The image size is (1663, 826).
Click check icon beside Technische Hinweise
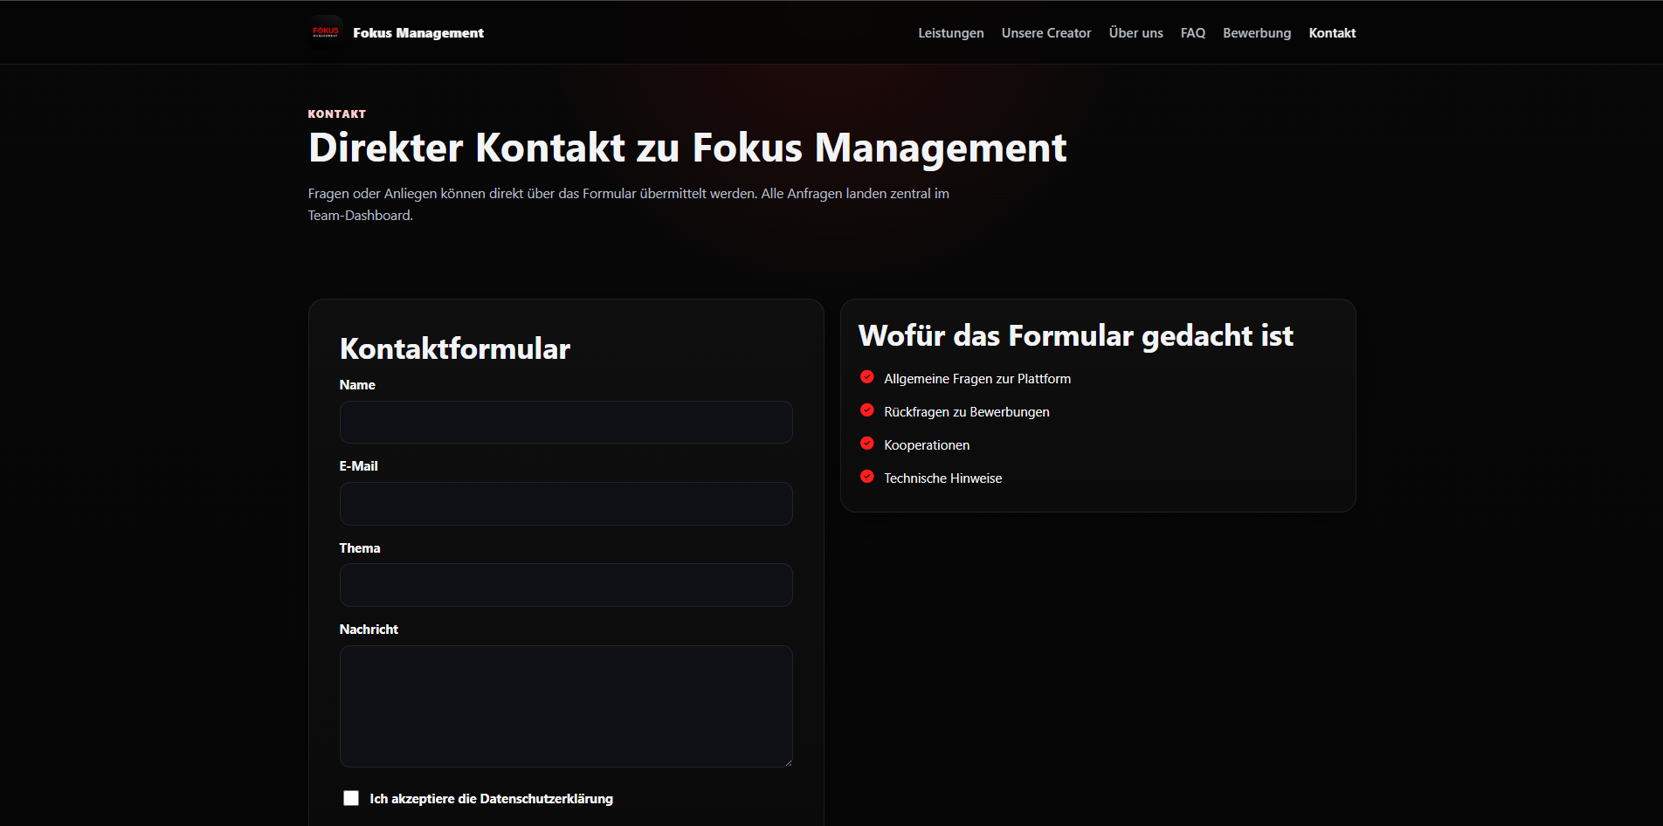click(867, 477)
